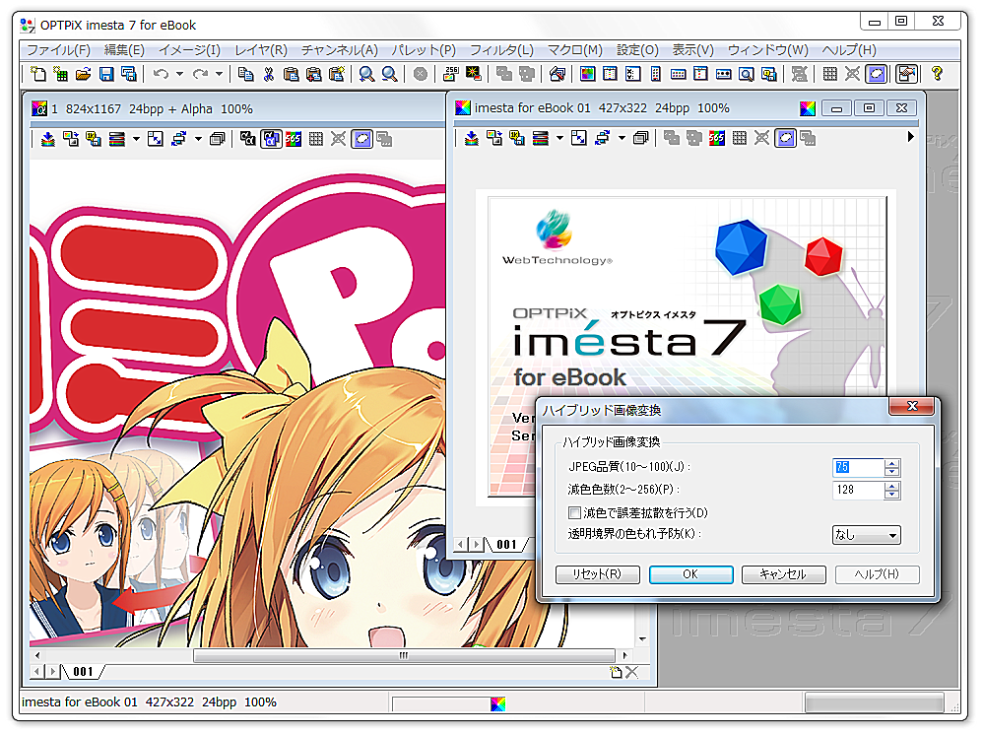Viewport: 983px width, 734px height.
Task: Click the new page icon at window 1 bottom
Action: [x=617, y=672]
